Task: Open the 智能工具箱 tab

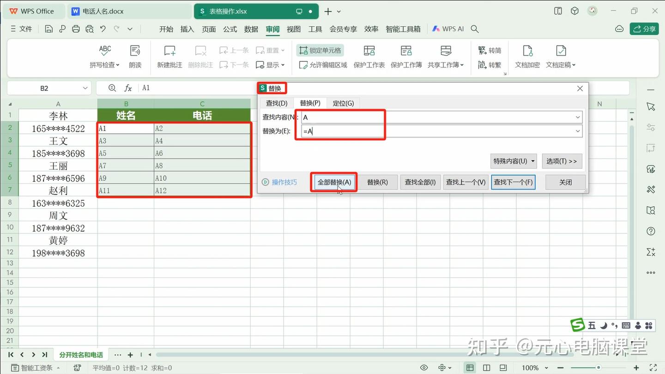Action: 403,29
